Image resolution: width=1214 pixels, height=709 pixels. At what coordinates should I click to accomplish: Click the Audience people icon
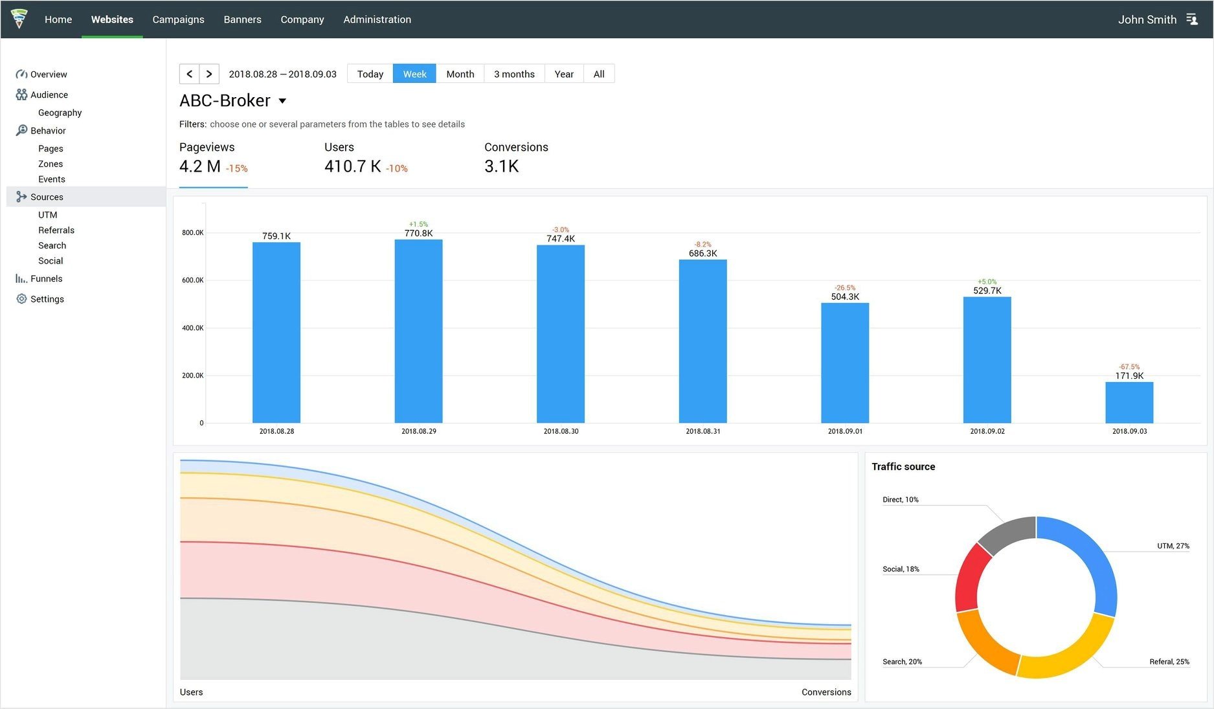coord(21,95)
